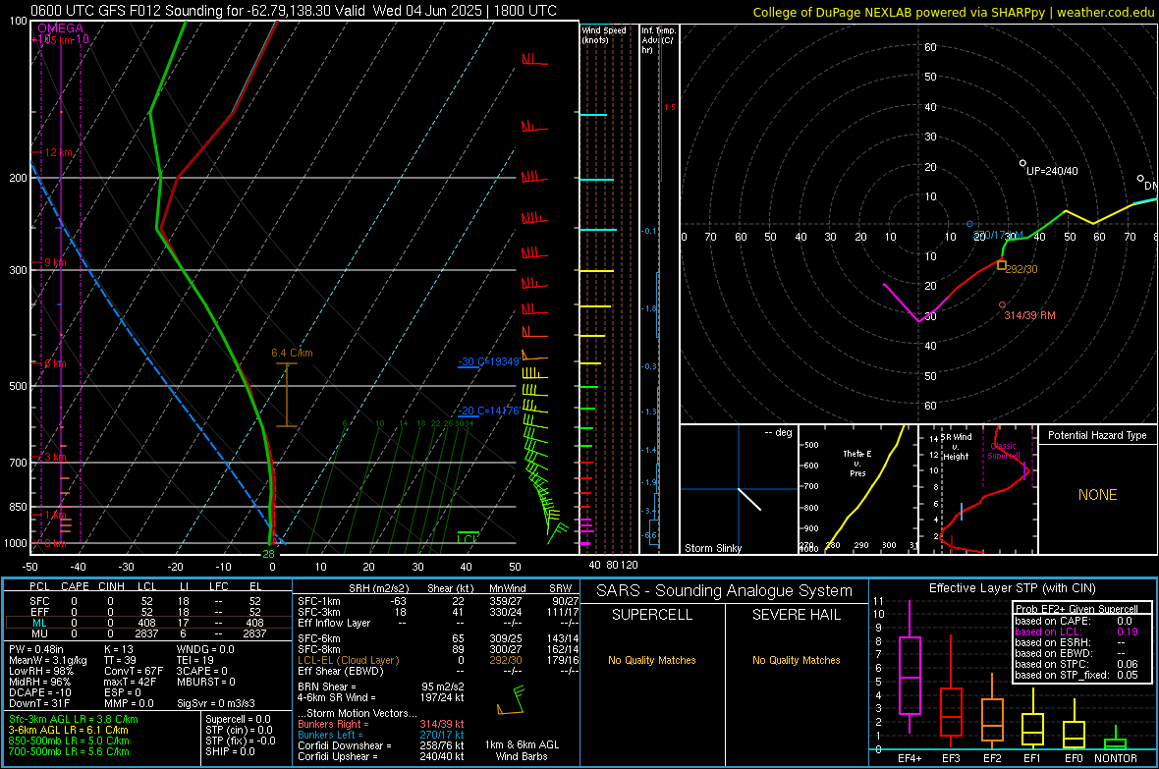Click the Corfidi Downshear = 258/76 kt line

coord(381,745)
